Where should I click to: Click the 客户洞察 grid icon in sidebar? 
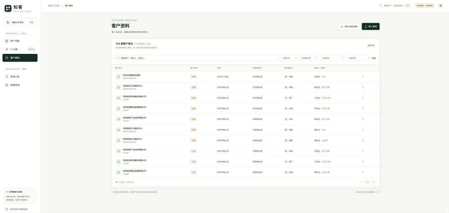[7, 41]
